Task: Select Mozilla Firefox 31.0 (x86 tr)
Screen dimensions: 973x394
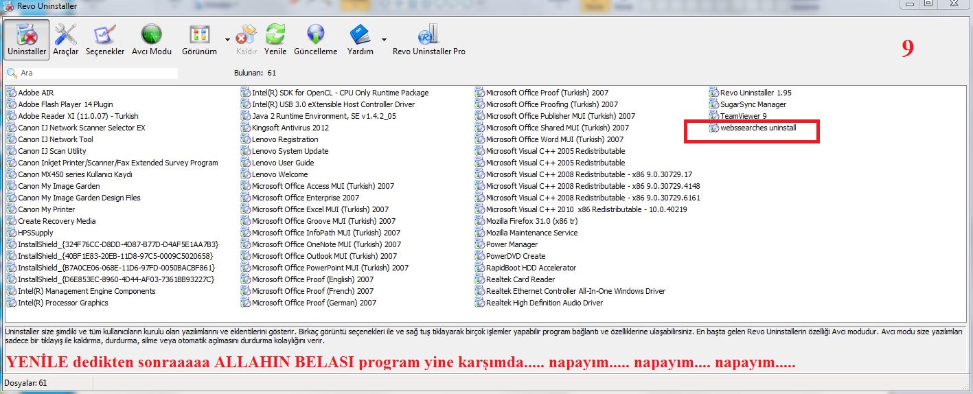Action: point(527,221)
